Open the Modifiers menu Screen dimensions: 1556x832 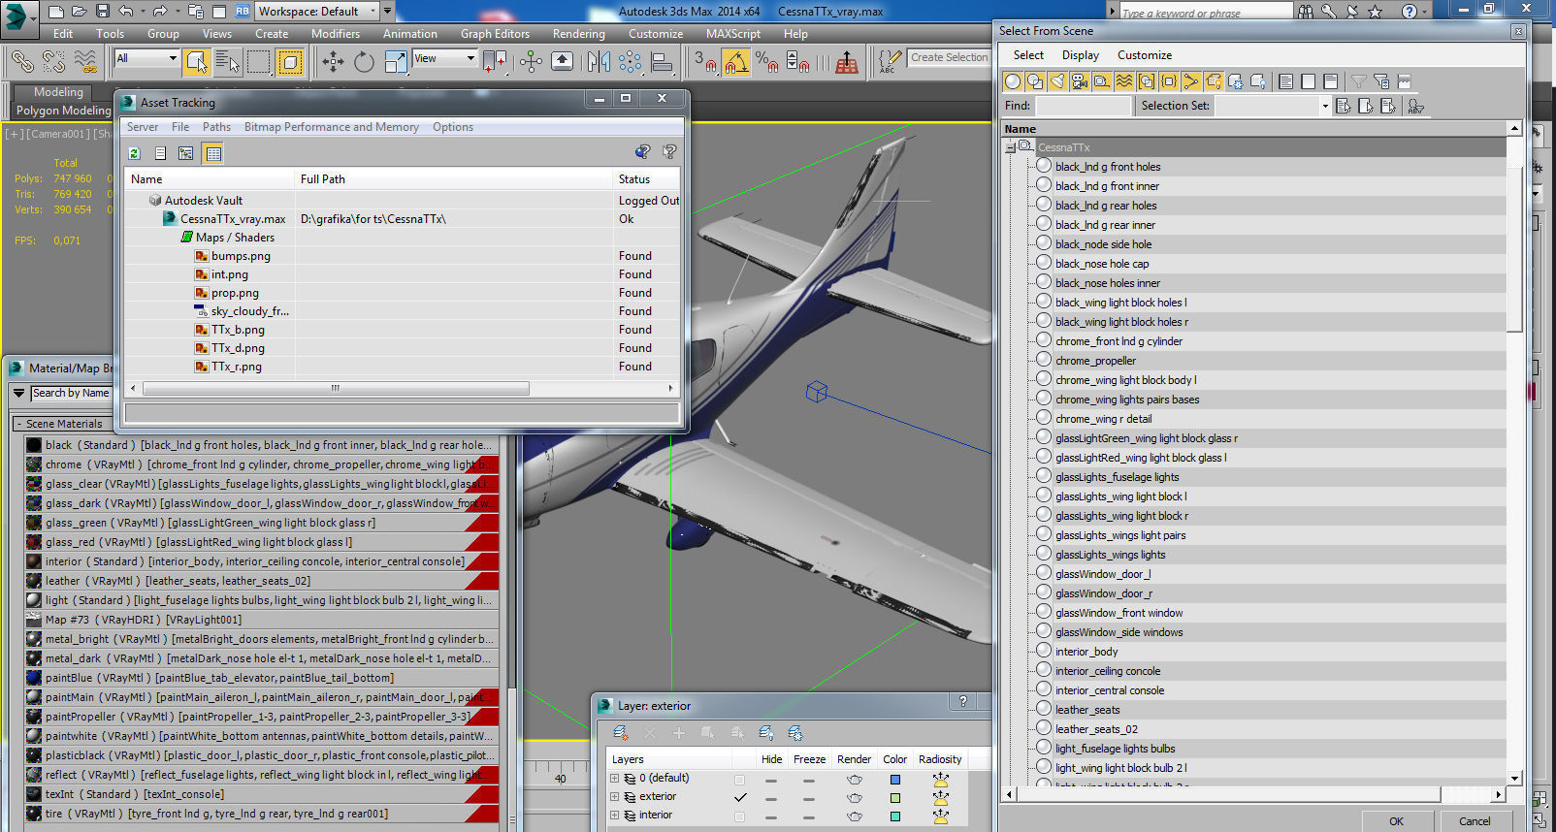(336, 33)
